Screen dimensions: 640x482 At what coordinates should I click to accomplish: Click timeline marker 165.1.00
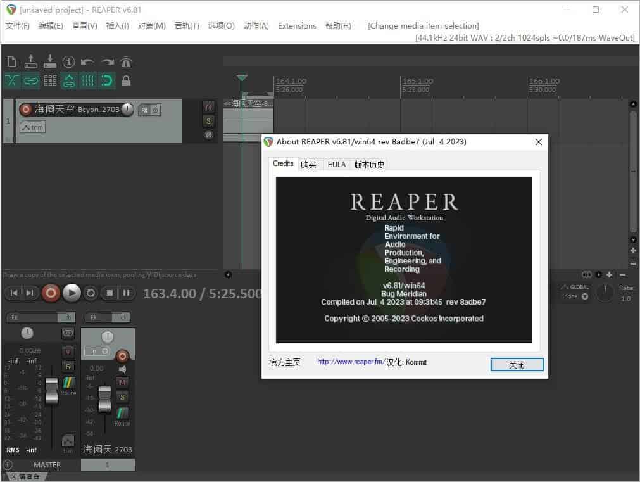point(418,81)
